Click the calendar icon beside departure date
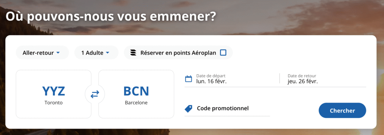The width and height of the screenshot is (384, 135). [x=188, y=79]
